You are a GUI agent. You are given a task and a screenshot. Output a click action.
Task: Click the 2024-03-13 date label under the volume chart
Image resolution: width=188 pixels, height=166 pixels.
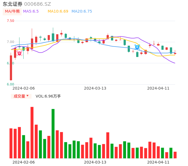click(95, 162)
